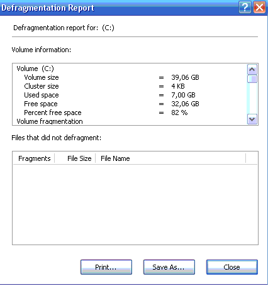This screenshot has width=268, height=286.
Task: Click the volume information scrollbar thumb
Action: (x=252, y=79)
